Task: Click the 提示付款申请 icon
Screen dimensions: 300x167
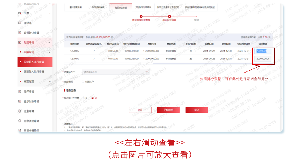Action: point(19,101)
